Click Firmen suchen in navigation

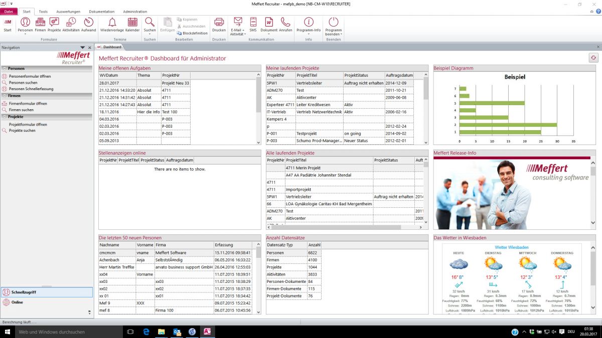pyautogui.click(x=21, y=110)
